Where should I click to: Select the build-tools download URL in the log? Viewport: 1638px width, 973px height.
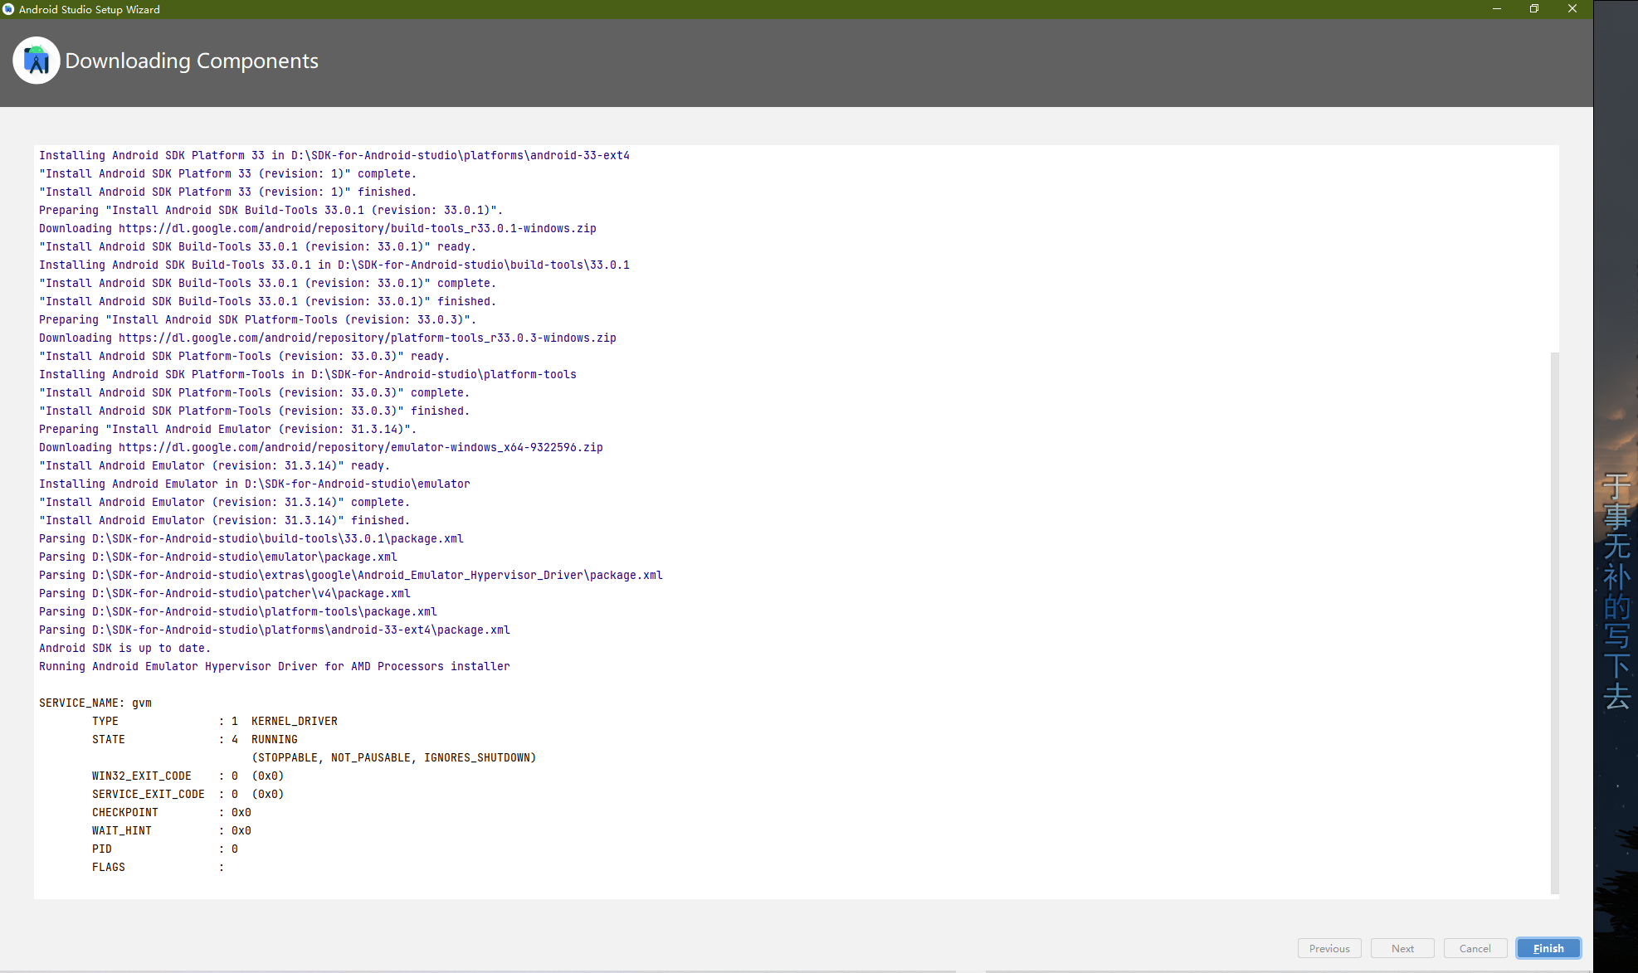click(x=357, y=228)
